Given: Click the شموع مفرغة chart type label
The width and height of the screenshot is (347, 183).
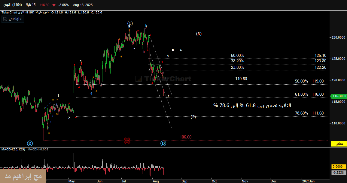Looking at the screenshot, I should pos(42,13).
